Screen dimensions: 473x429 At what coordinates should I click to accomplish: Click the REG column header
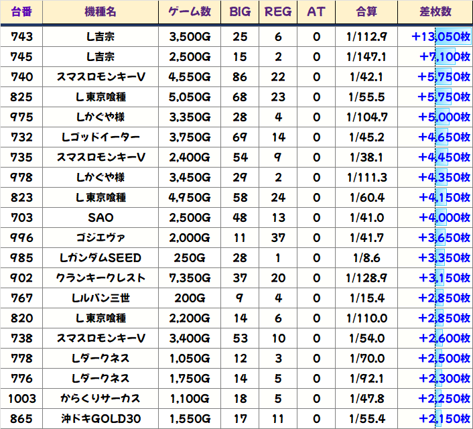(278, 12)
